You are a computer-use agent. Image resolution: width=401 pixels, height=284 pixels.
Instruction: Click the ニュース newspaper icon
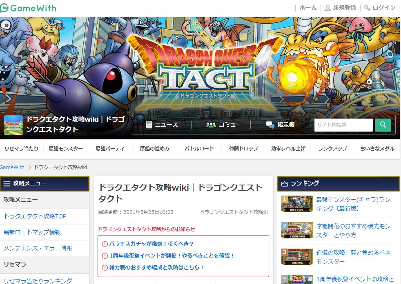149,125
